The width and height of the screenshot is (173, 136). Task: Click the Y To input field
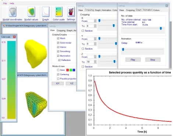(x=90, y=44)
